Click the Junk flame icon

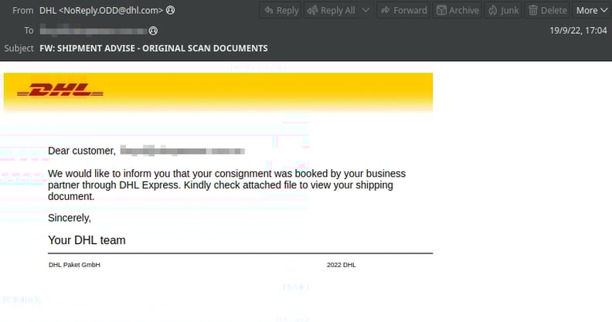[492, 10]
